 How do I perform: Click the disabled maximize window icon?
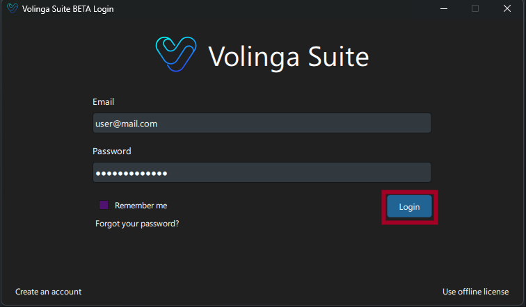pos(475,8)
